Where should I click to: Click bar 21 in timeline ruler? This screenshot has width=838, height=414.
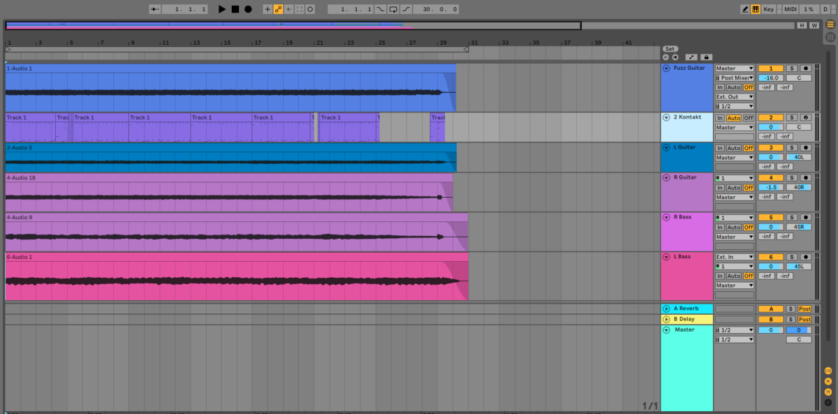(x=320, y=43)
